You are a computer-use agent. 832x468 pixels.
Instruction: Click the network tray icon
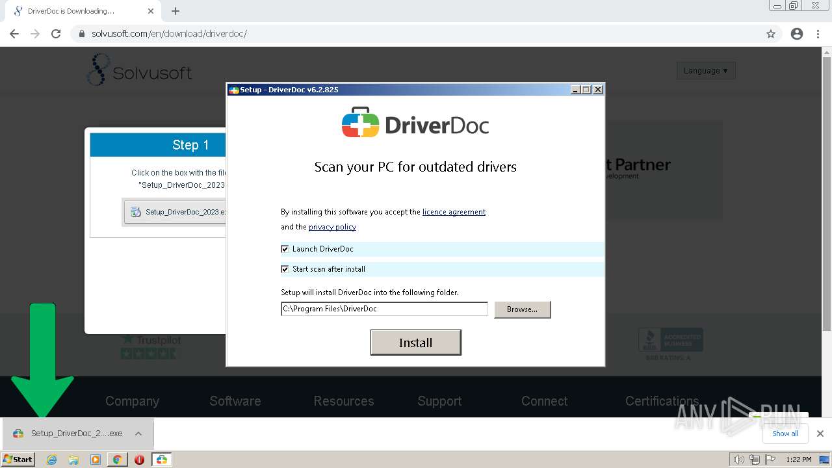coord(754,460)
